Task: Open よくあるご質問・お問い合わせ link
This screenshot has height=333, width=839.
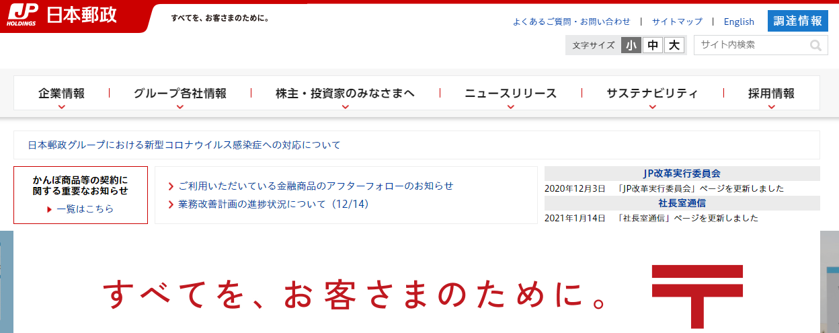Action: pyautogui.click(x=571, y=22)
